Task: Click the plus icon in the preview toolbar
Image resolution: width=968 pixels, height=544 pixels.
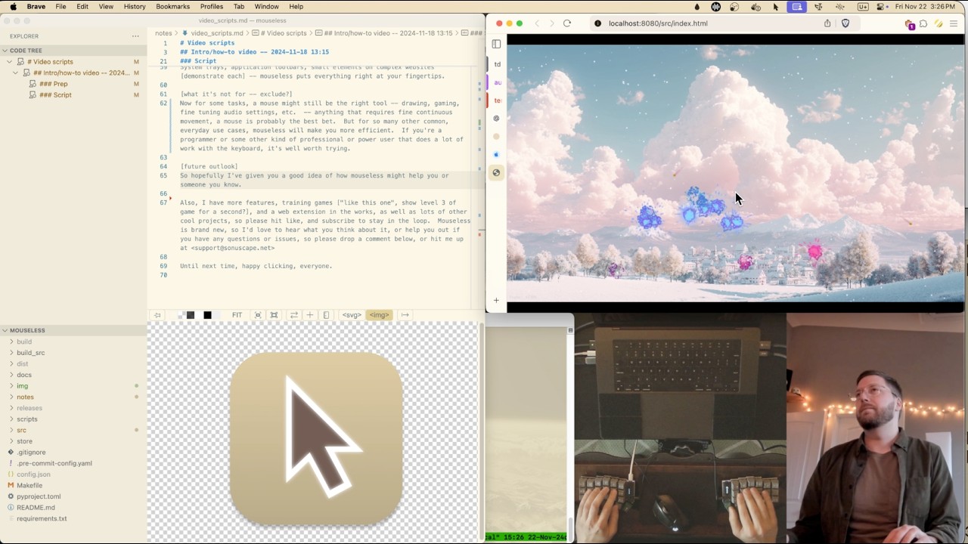Action: tap(309, 315)
